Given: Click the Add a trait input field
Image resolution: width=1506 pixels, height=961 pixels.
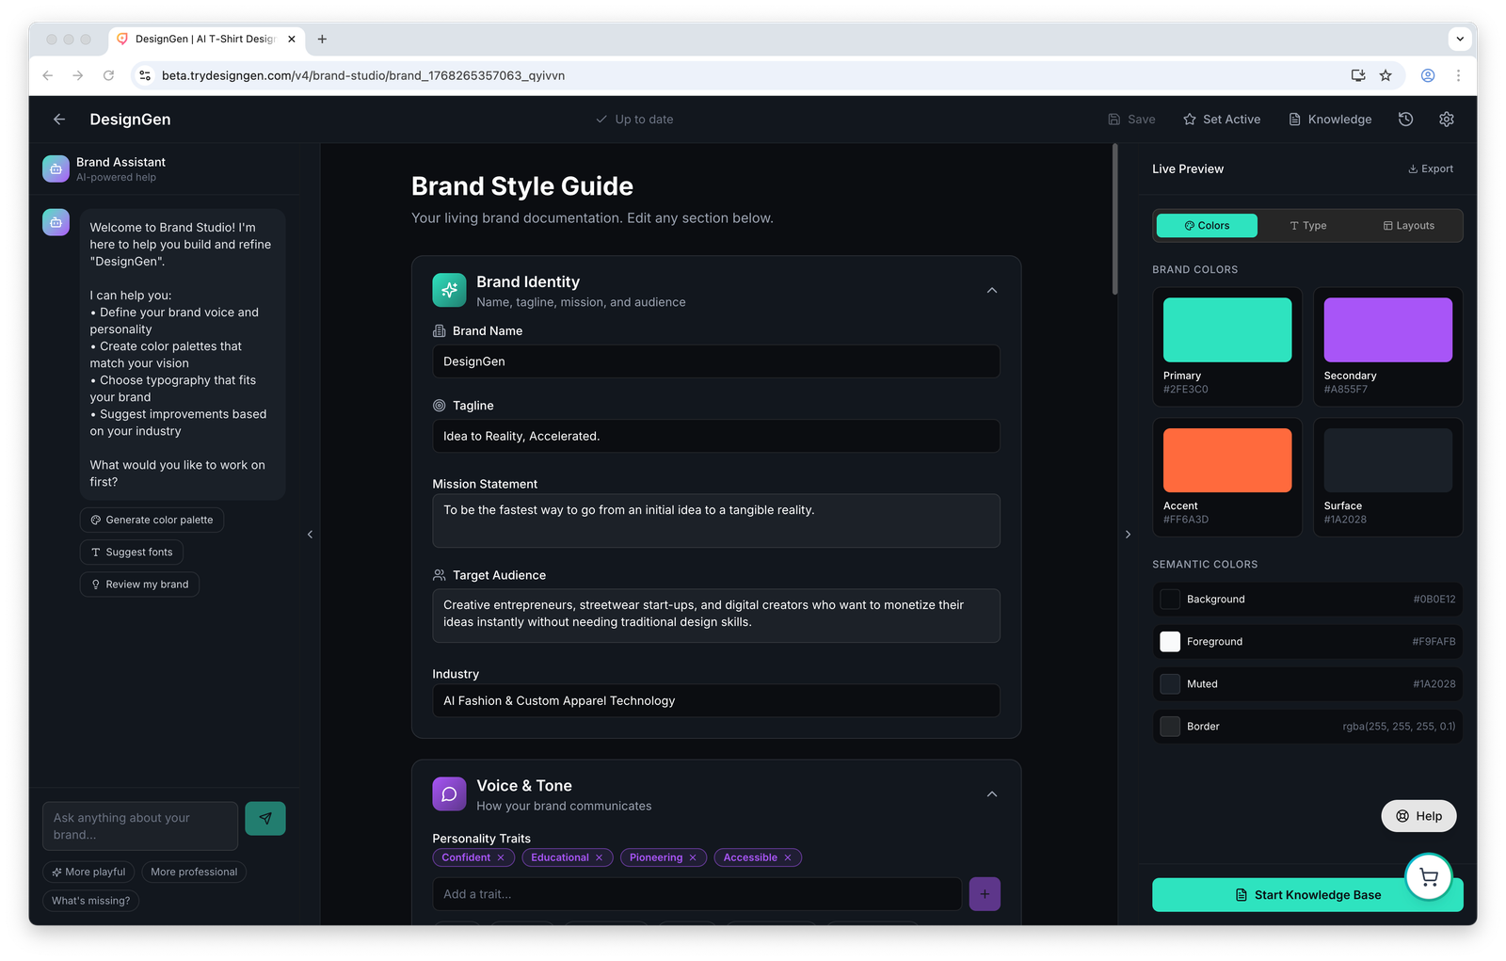Looking at the screenshot, I should (x=697, y=893).
